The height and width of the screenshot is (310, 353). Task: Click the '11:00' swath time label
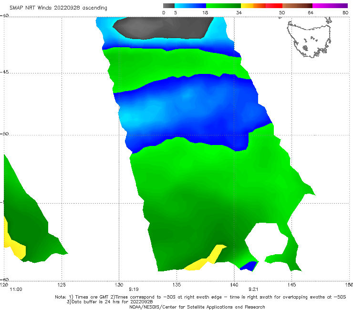[16, 289]
